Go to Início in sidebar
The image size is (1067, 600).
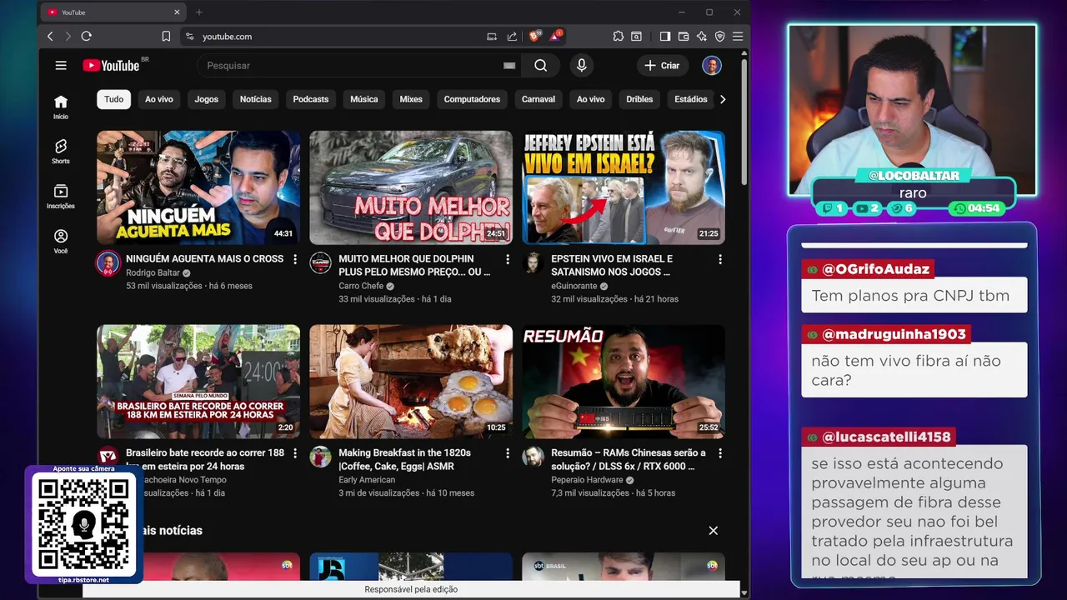click(61, 107)
